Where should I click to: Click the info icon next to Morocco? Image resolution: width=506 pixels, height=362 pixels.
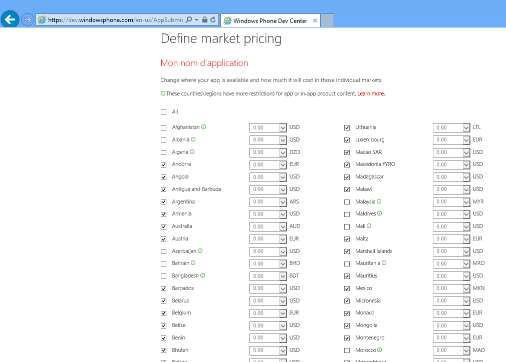tap(380, 350)
